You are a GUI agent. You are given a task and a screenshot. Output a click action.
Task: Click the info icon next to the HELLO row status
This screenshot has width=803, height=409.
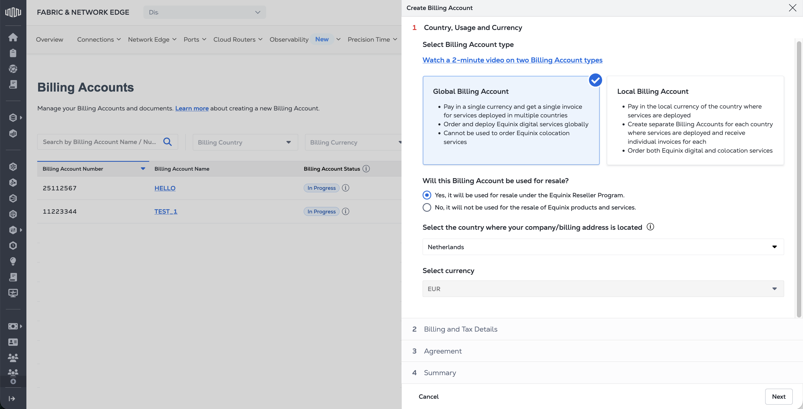345,188
